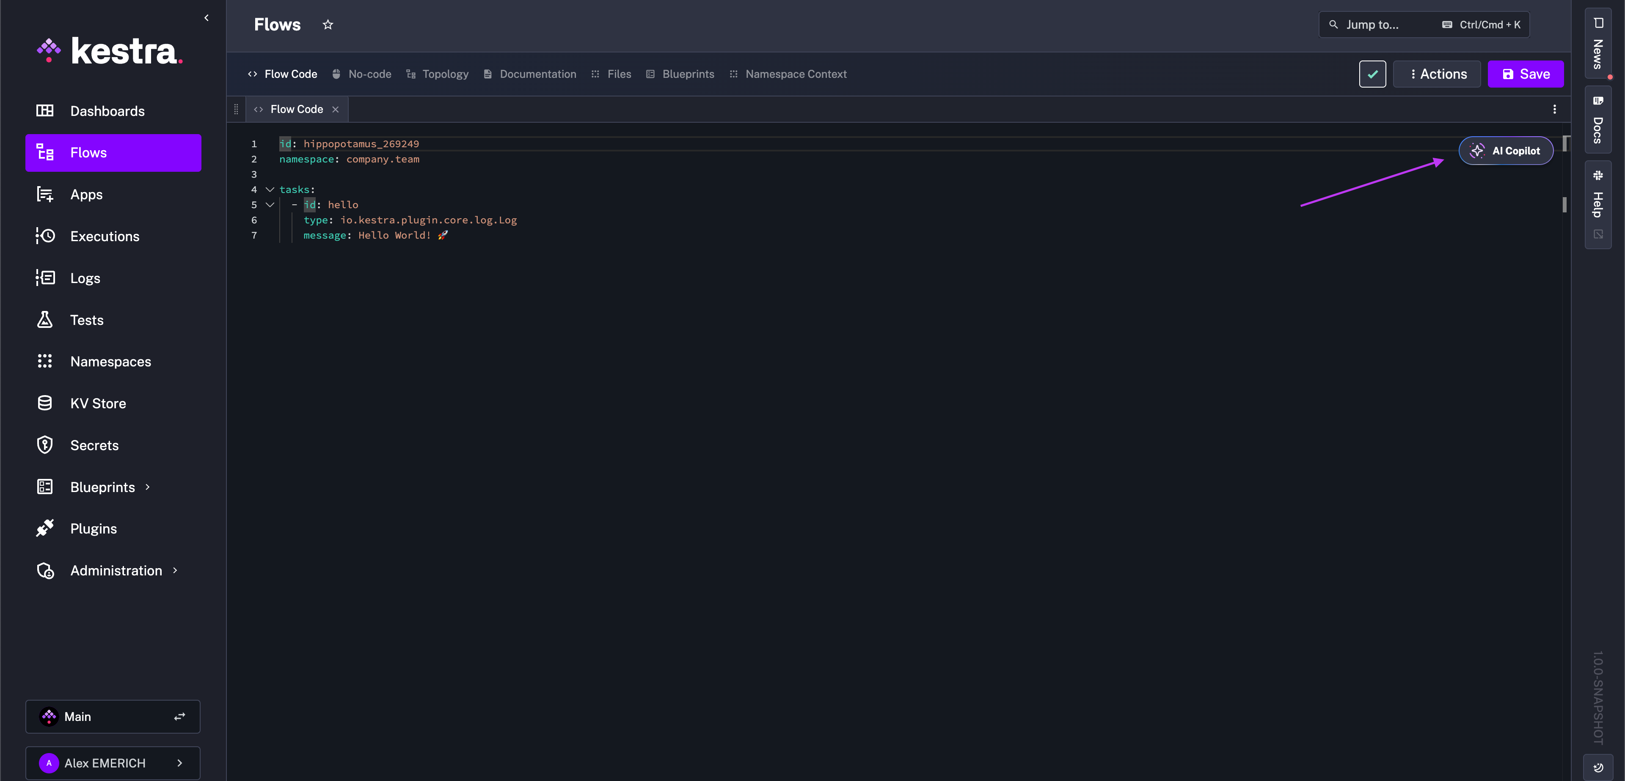Star the Flows page as favorite

[x=328, y=25]
